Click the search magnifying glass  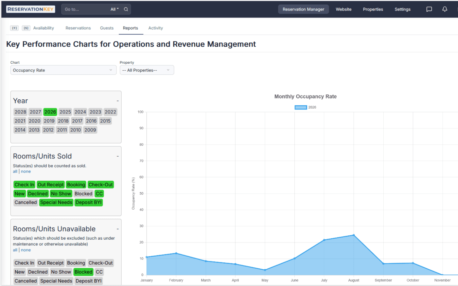126,9
